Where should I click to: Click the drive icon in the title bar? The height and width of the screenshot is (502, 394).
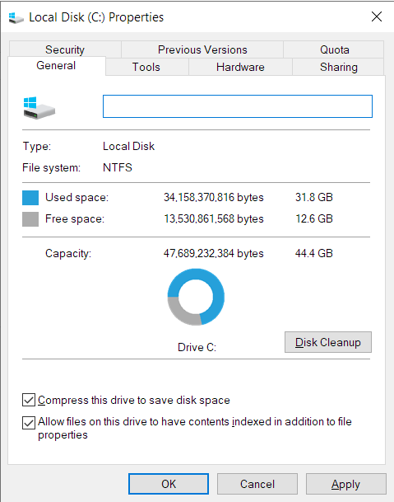(16, 17)
